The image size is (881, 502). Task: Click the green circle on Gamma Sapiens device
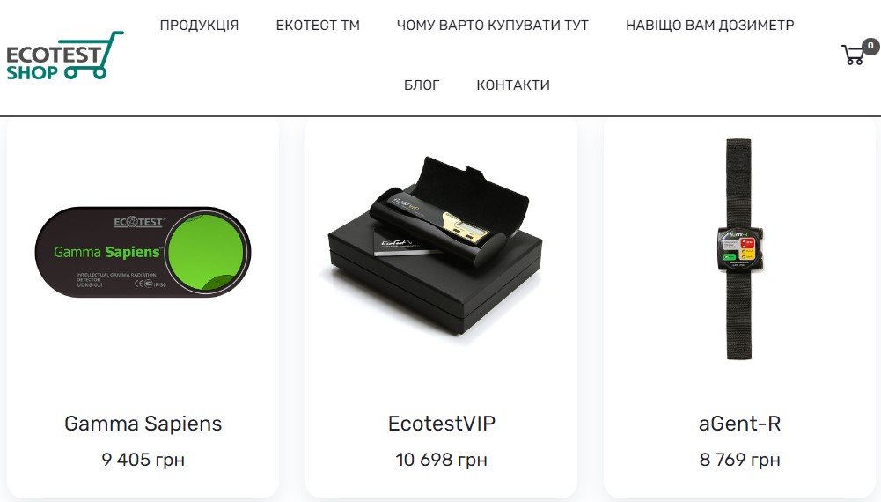207,252
